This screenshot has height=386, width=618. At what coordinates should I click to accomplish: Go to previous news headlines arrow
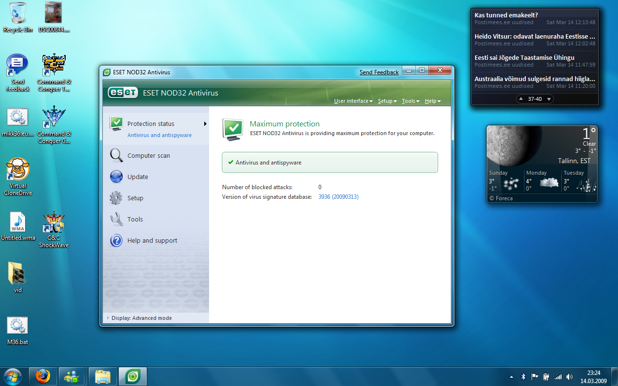(521, 99)
